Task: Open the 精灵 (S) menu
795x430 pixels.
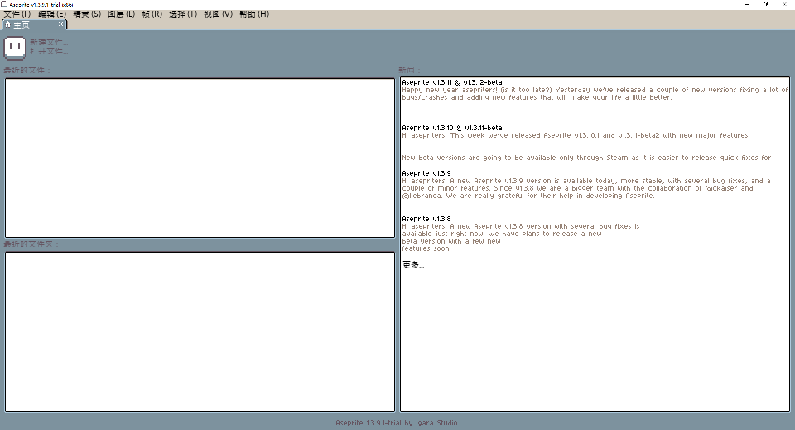Action: pos(87,14)
